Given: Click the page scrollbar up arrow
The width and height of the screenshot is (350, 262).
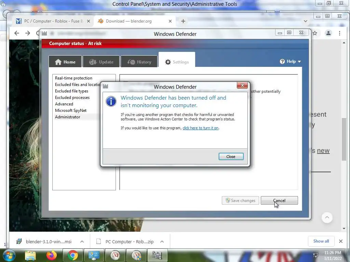Looking at the screenshot, I should (344, 43).
